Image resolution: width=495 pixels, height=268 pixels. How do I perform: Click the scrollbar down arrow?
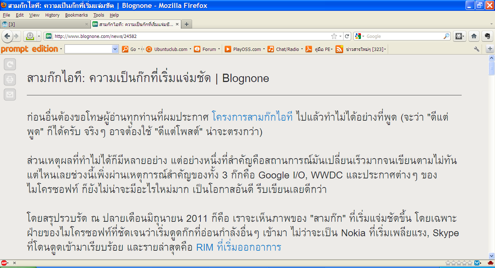(492, 256)
